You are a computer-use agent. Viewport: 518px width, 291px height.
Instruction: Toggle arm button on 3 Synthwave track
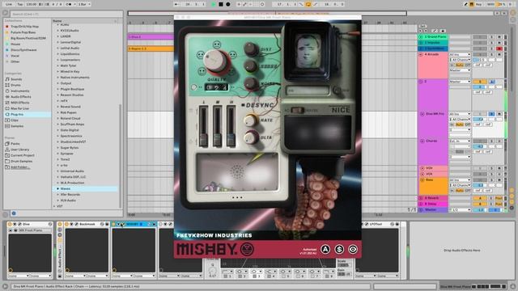click(499, 48)
